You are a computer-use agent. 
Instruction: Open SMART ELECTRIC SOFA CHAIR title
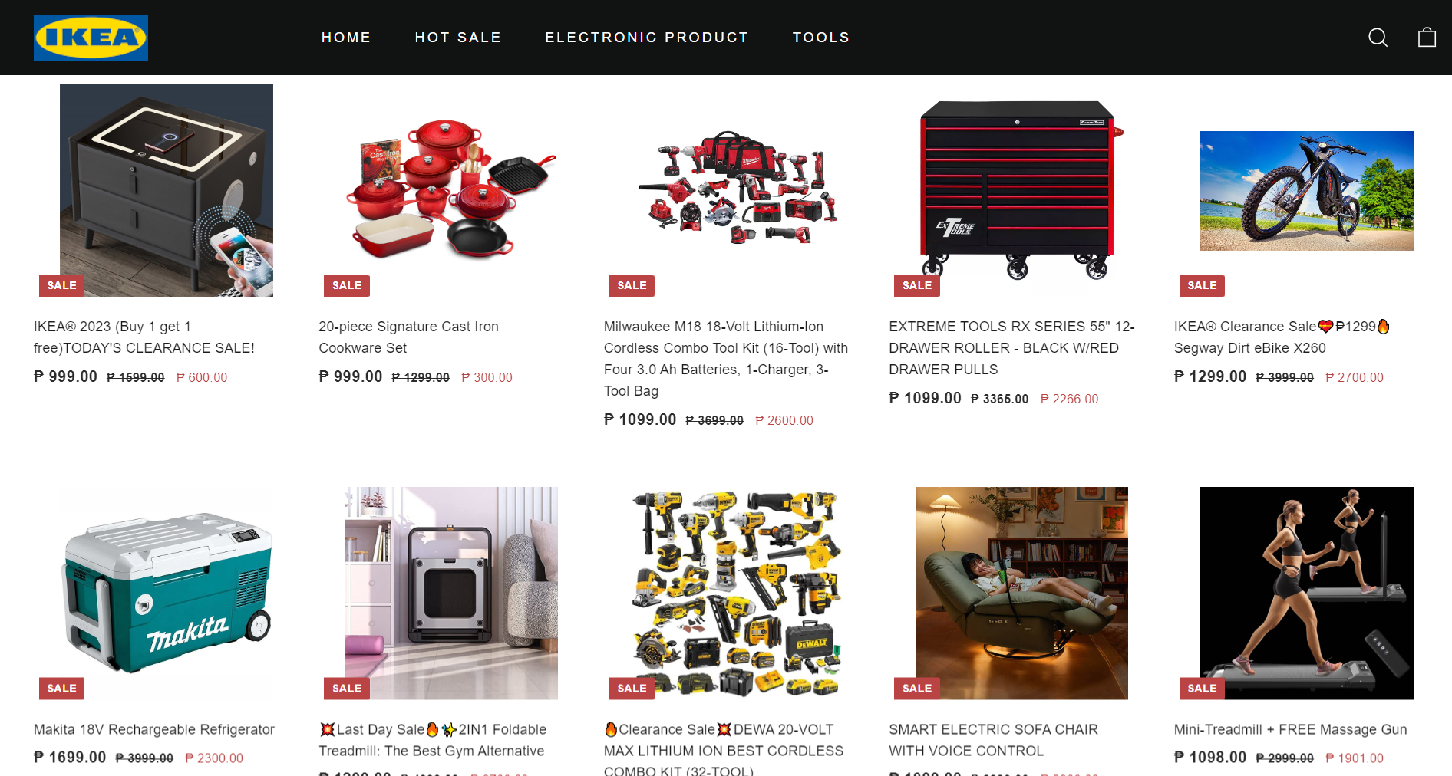pos(993,741)
